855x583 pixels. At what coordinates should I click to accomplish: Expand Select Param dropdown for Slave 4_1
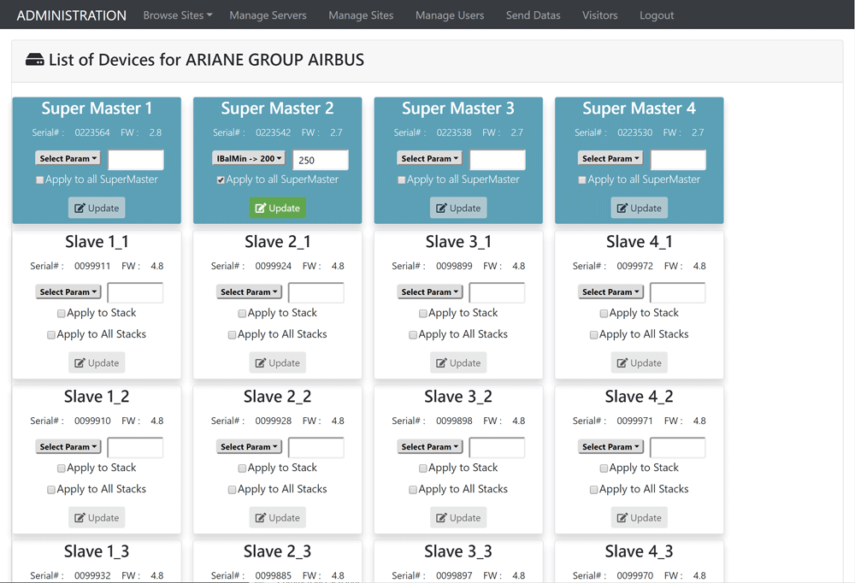[610, 292]
